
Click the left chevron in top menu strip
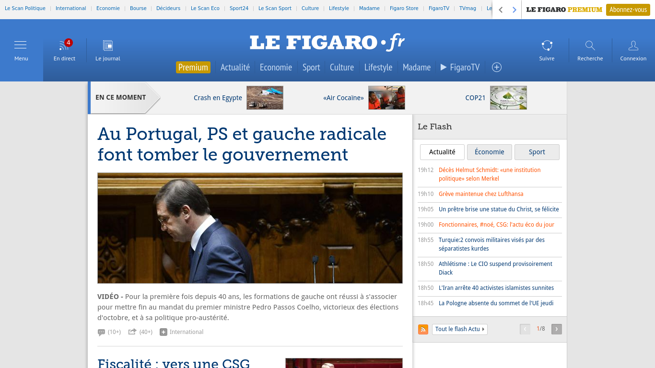(x=502, y=9)
